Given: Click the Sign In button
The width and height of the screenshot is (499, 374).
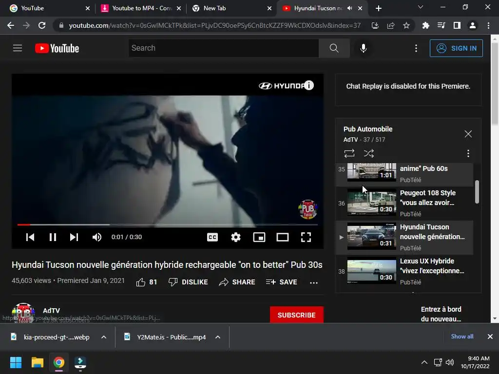Looking at the screenshot, I should [456, 48].
